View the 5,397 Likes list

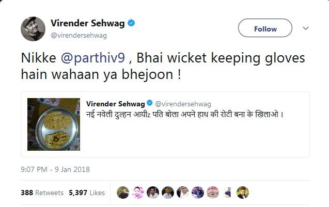[87, 193]
